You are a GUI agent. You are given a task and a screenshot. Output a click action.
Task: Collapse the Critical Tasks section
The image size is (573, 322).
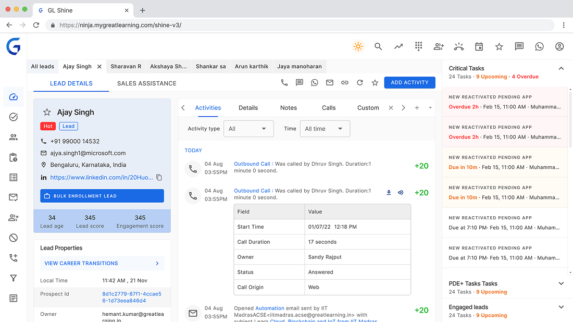tap(561, 68)
